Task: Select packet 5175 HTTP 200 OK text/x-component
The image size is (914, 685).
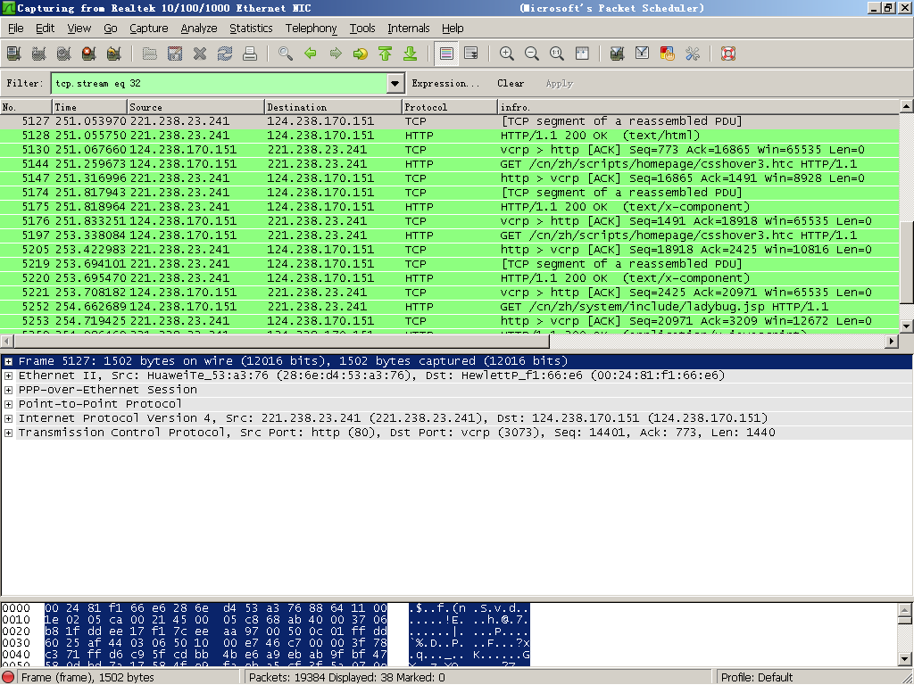Action: click(x=450, y=207)
